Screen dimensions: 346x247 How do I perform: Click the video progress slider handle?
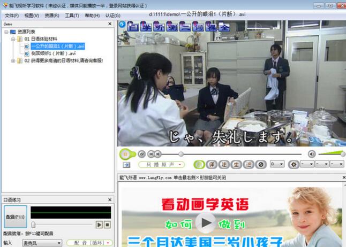(181, 154)
